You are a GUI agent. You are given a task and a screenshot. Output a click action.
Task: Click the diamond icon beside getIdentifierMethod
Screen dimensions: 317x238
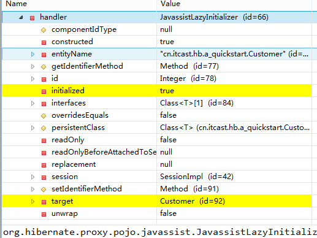pyautogui.click(x=44, y=67)
